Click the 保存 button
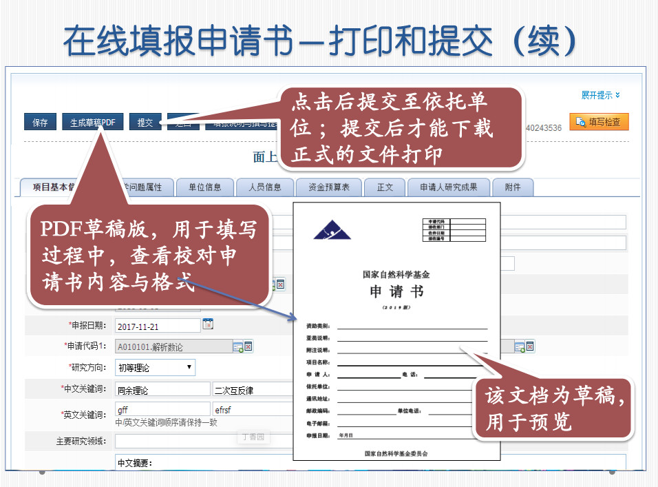Image resolution: width=658 pixels, height=487 pixels. 41,122
